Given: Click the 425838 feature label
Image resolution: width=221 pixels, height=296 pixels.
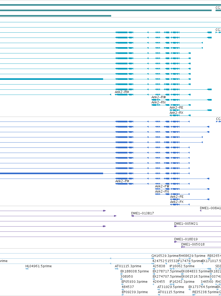Looking at the screenshot, I should pyautogui.click(x=159, y=266).
